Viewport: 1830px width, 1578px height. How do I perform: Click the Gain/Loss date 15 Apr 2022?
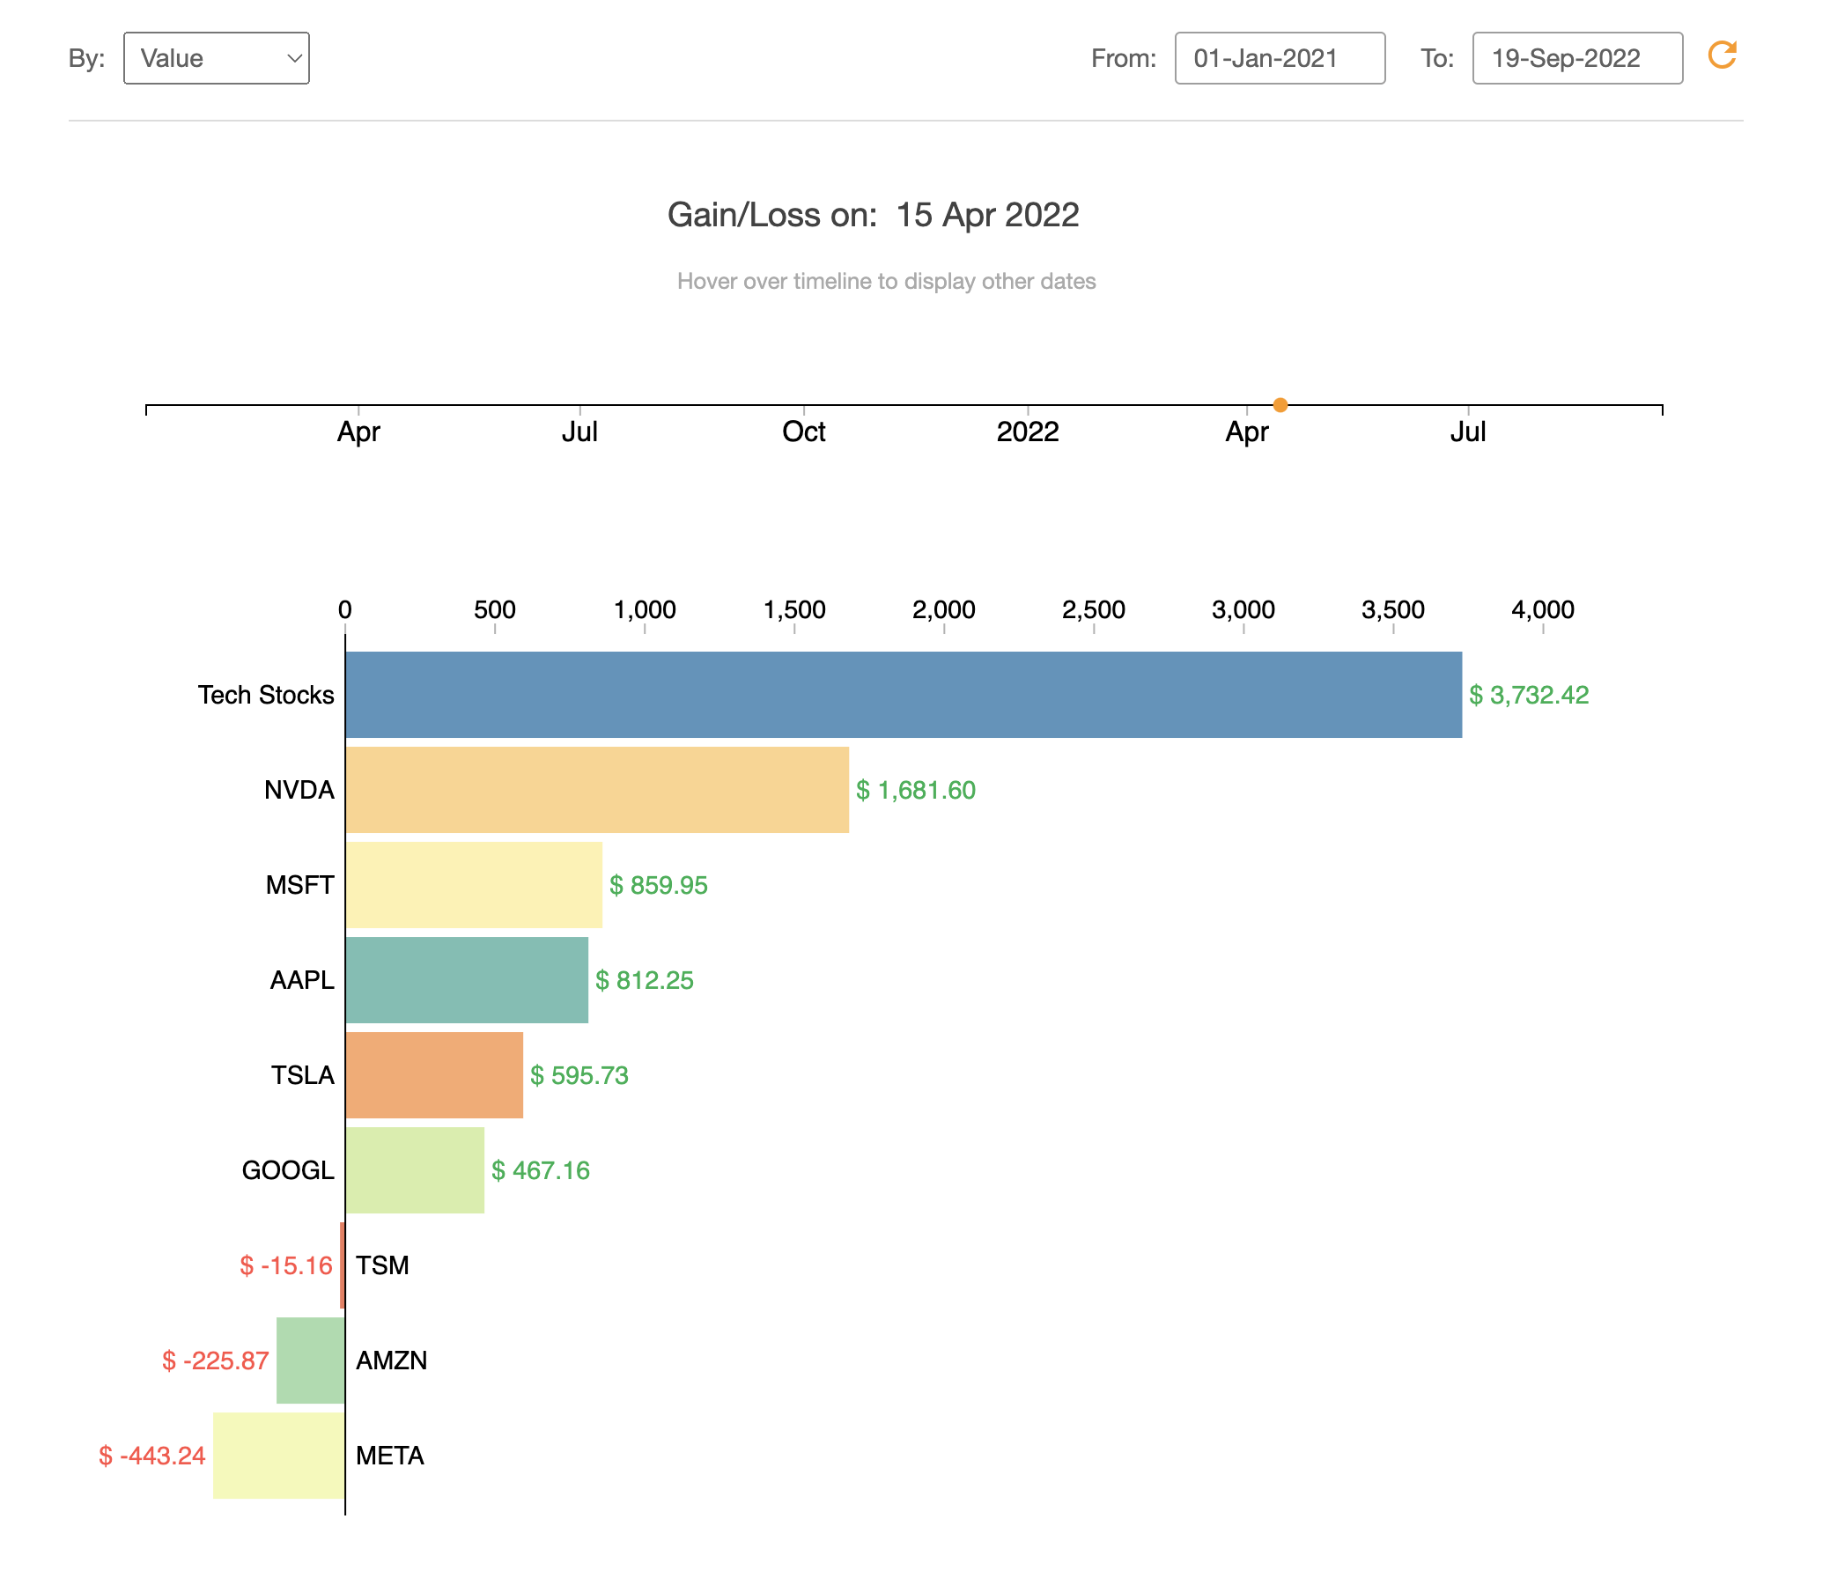tap(987, 215)
